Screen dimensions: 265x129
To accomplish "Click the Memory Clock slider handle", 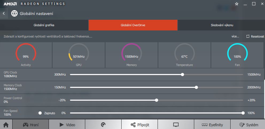I will click(x=196, y=87).
